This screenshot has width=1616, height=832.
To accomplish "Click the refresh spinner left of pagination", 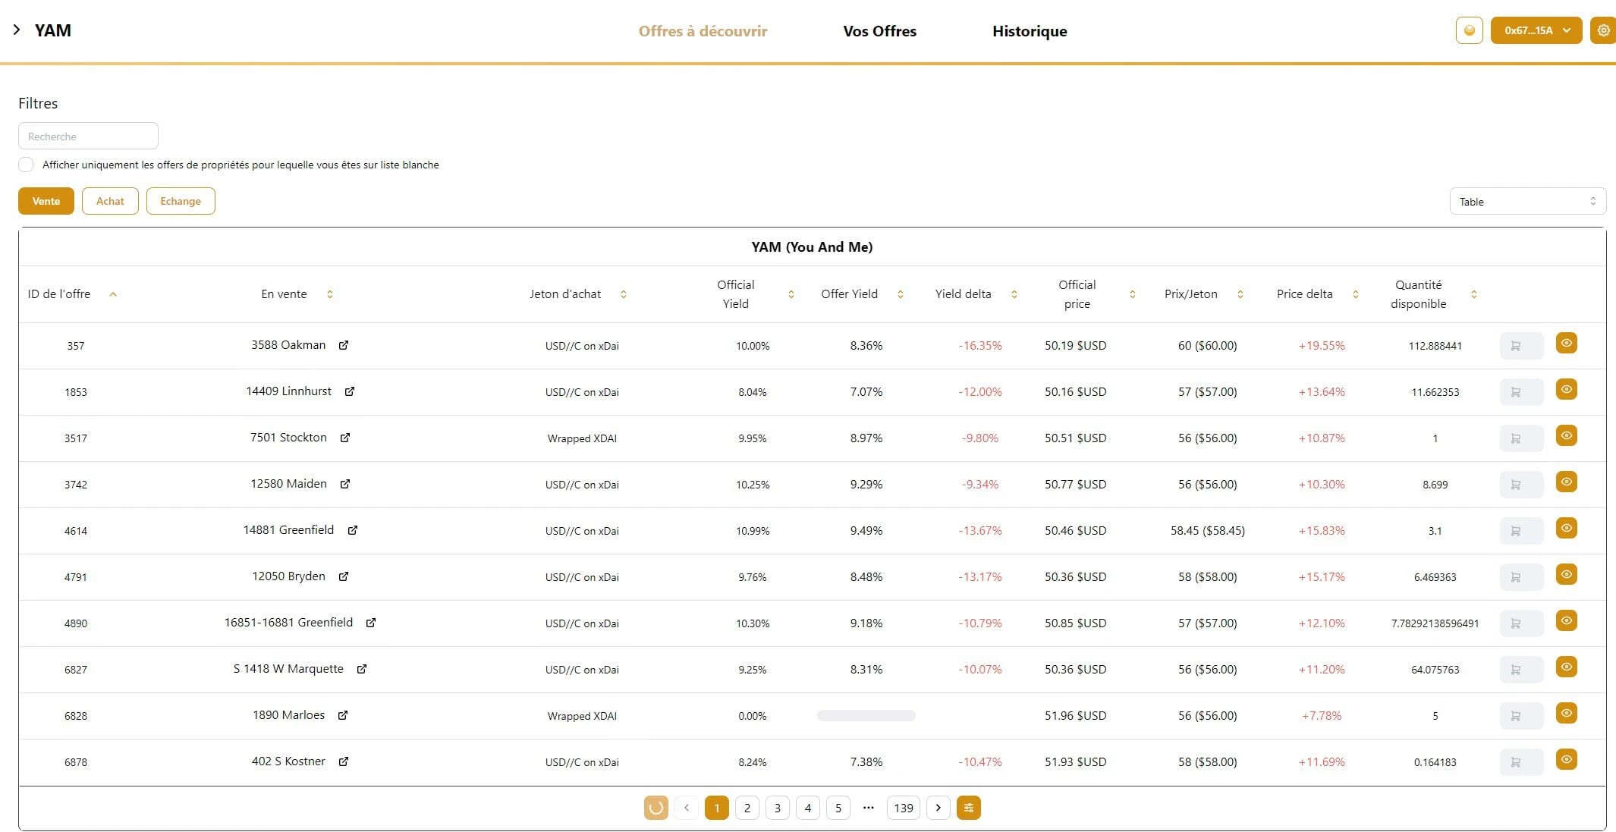I will coord(656,808).
